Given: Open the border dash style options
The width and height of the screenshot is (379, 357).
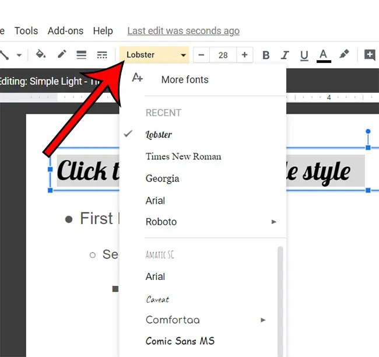Looking at the screenshot, I should click(102, 55).
